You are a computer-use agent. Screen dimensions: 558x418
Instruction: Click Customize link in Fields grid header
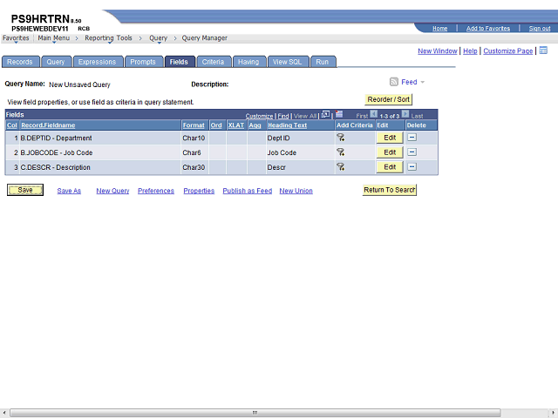tap(259, 116)
